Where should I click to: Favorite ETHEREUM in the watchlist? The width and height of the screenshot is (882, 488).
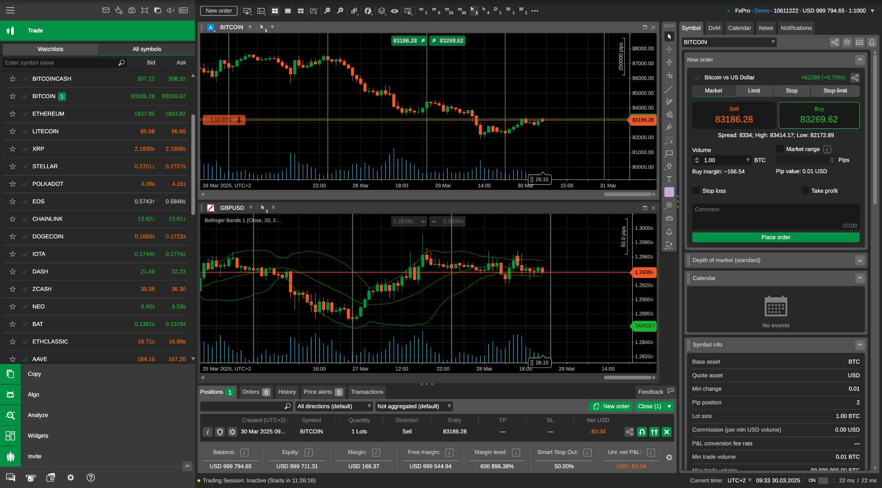point(12,114)
